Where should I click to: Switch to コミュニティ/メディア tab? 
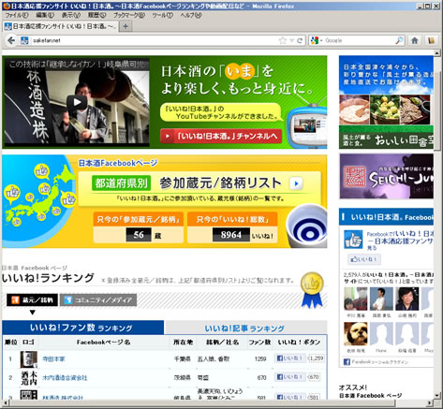pyautogui.click(x=98, y=300)
